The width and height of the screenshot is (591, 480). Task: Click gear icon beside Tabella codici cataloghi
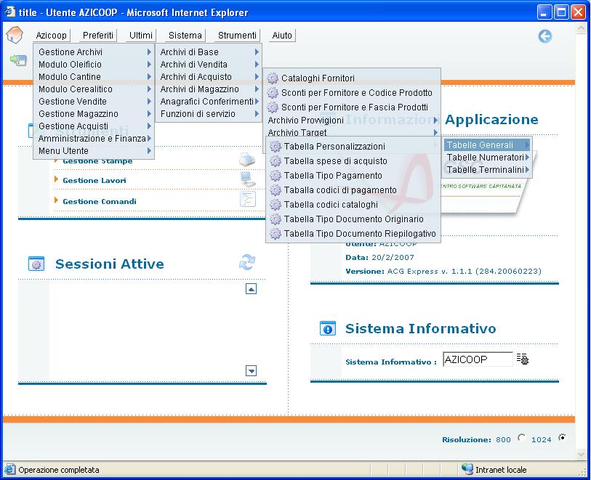click(x=276, y=205)
